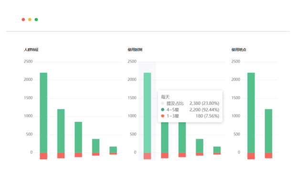Viewport: 296px width, 175px height.
Task: Click the gray 提及占比 tooltip marker
Action: 162,103
